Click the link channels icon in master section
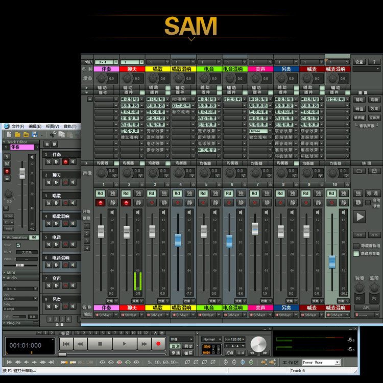 [360, 235]
